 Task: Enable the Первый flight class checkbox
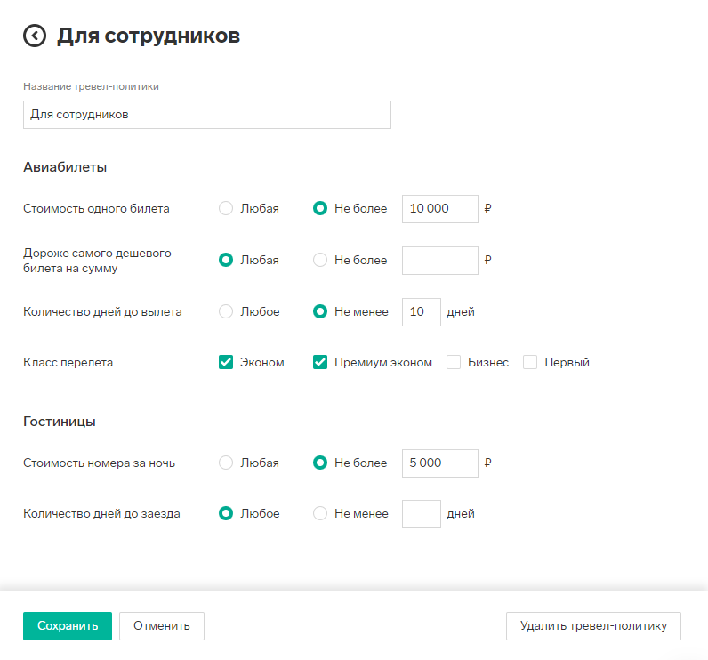[530, 362]
